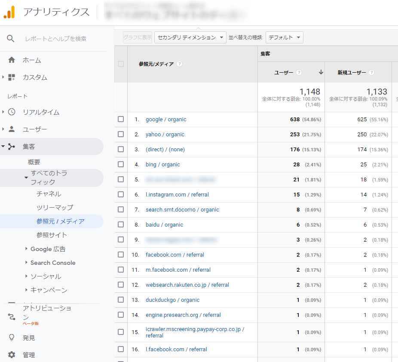Viewport: 398px width, 362px height.
Task: Click the Discover lightbulb icon
Action: pos(12,337)
